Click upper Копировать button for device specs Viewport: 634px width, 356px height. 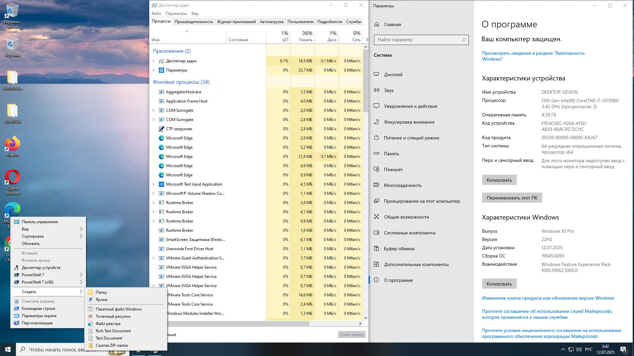499,180
